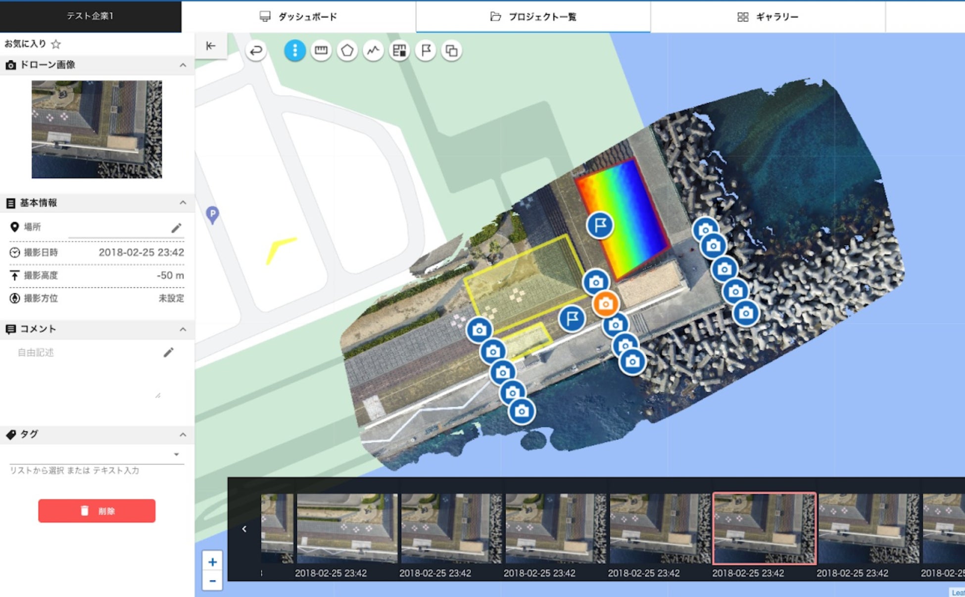Collapse the ドローン画像 section
Image resolution: width=965 pixels, height=597 pixels.
click(x=183, y=65)
